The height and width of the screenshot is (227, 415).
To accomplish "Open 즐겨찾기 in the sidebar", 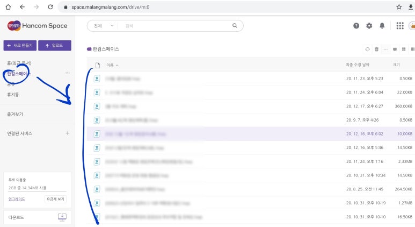I will [15, 114].
